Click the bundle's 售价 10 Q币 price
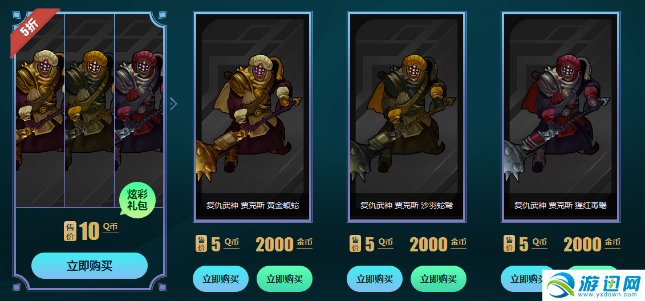This screenshot has width=645, height=301. tap(91, 231)
